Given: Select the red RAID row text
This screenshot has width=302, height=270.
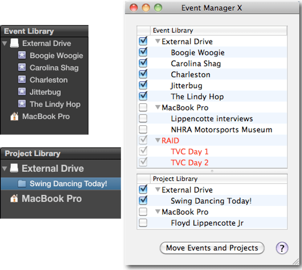Looking at the screenshot, I should [170, 141].
